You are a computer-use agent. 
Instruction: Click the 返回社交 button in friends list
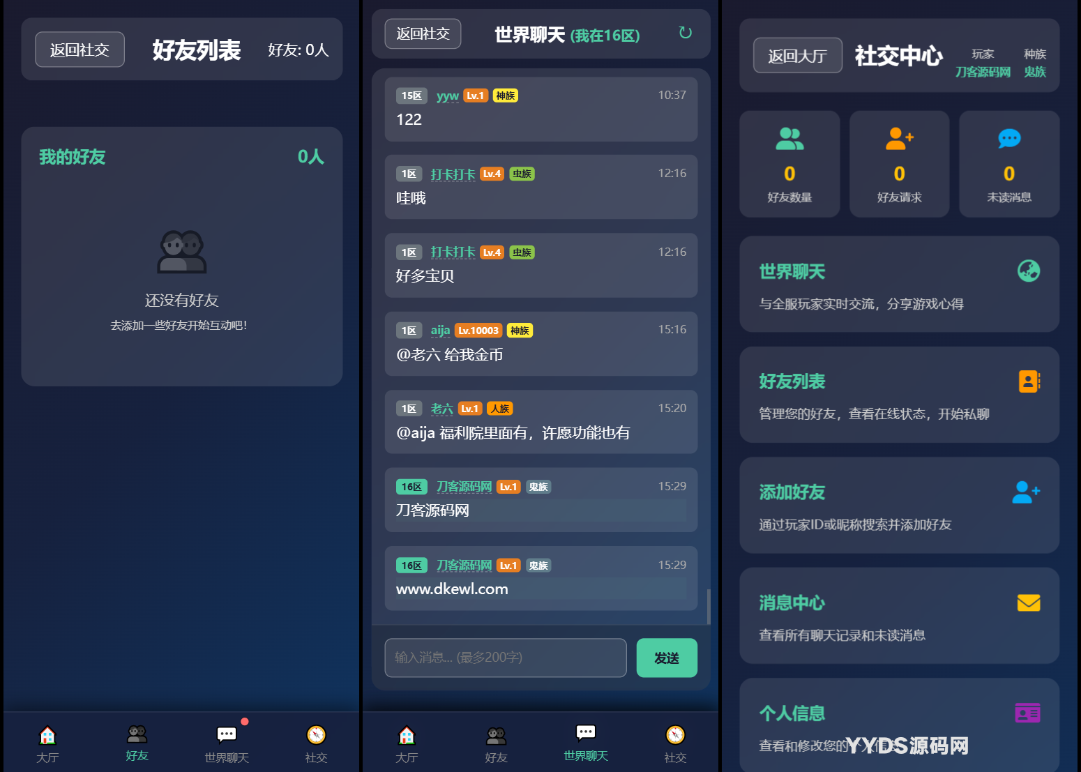pyautogui.click(x=80, y=50)
